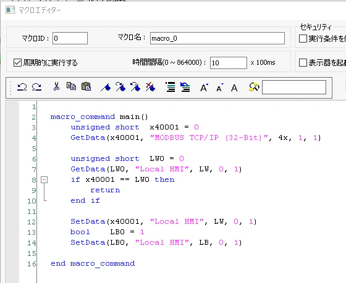Click line number 11 in the gutter
The image size is (346, 283).
coord(32,211)
